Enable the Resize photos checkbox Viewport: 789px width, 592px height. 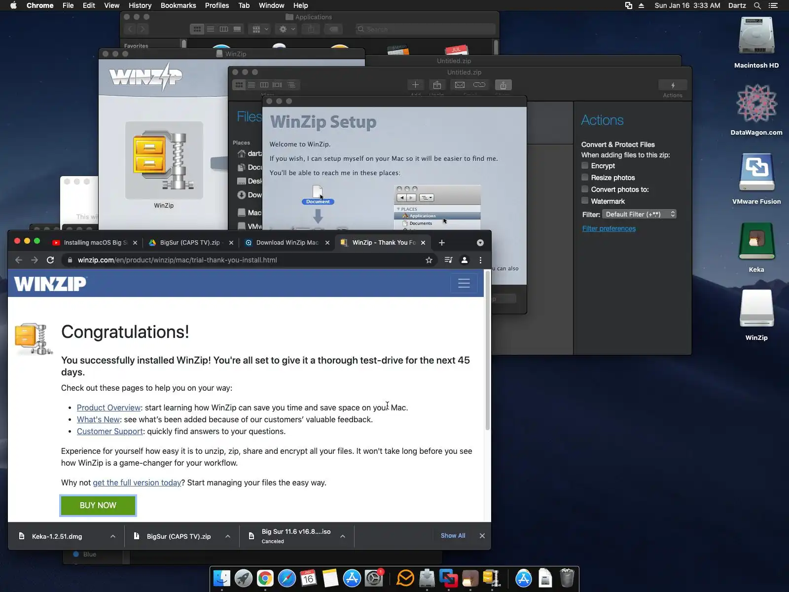point(585,178)
